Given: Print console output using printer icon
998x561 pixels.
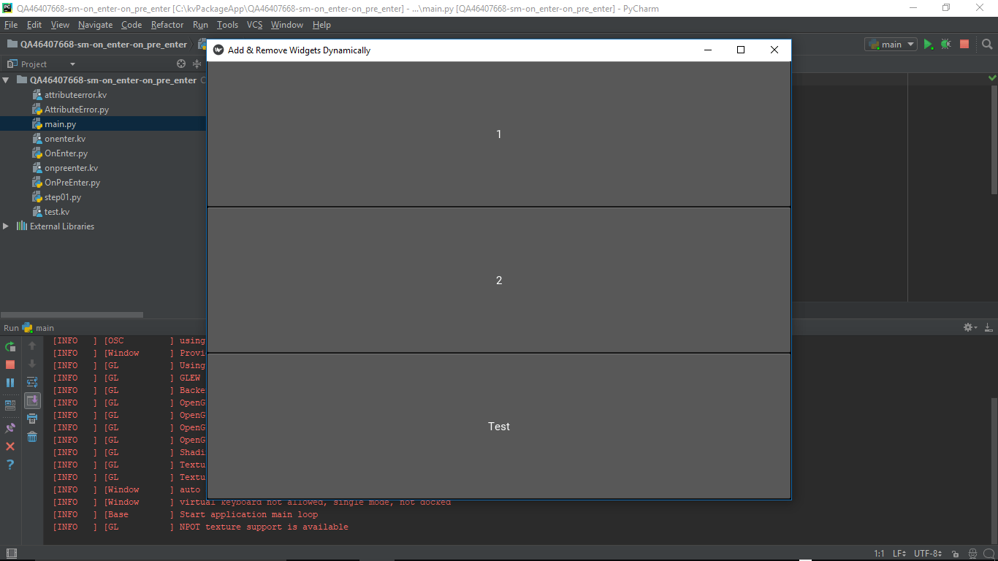Looking at the screenshot, I should pyautogui.click(x=32, y=419).
